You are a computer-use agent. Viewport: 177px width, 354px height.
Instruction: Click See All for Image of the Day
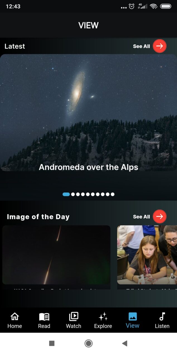(x=141, y=217)
